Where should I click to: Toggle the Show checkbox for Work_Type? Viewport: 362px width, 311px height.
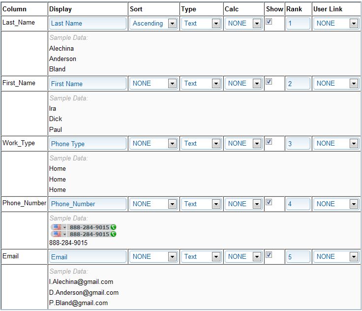(269, 142)
